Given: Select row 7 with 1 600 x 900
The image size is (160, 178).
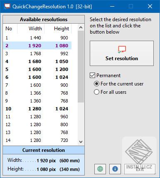Looking at the screenshot, I should (37, 85).
